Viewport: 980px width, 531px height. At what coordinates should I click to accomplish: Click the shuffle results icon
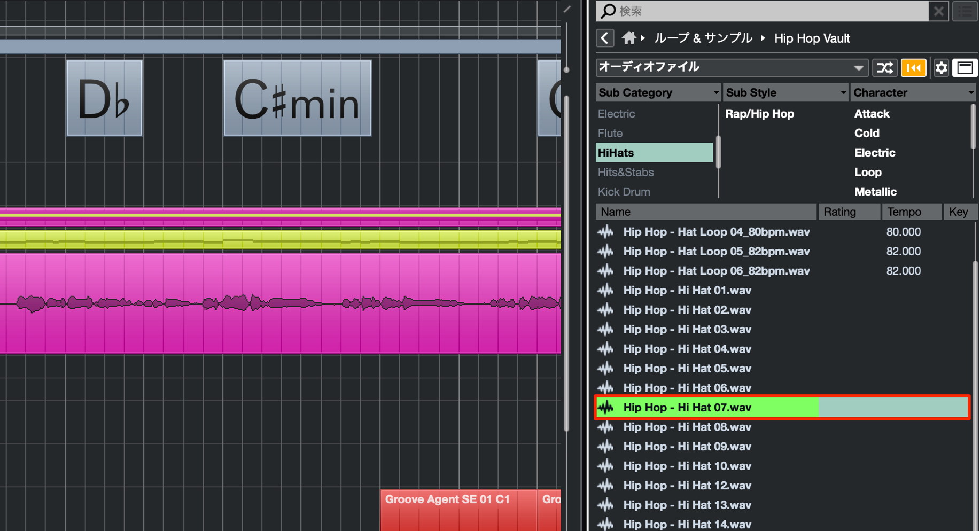pos(885,68)
